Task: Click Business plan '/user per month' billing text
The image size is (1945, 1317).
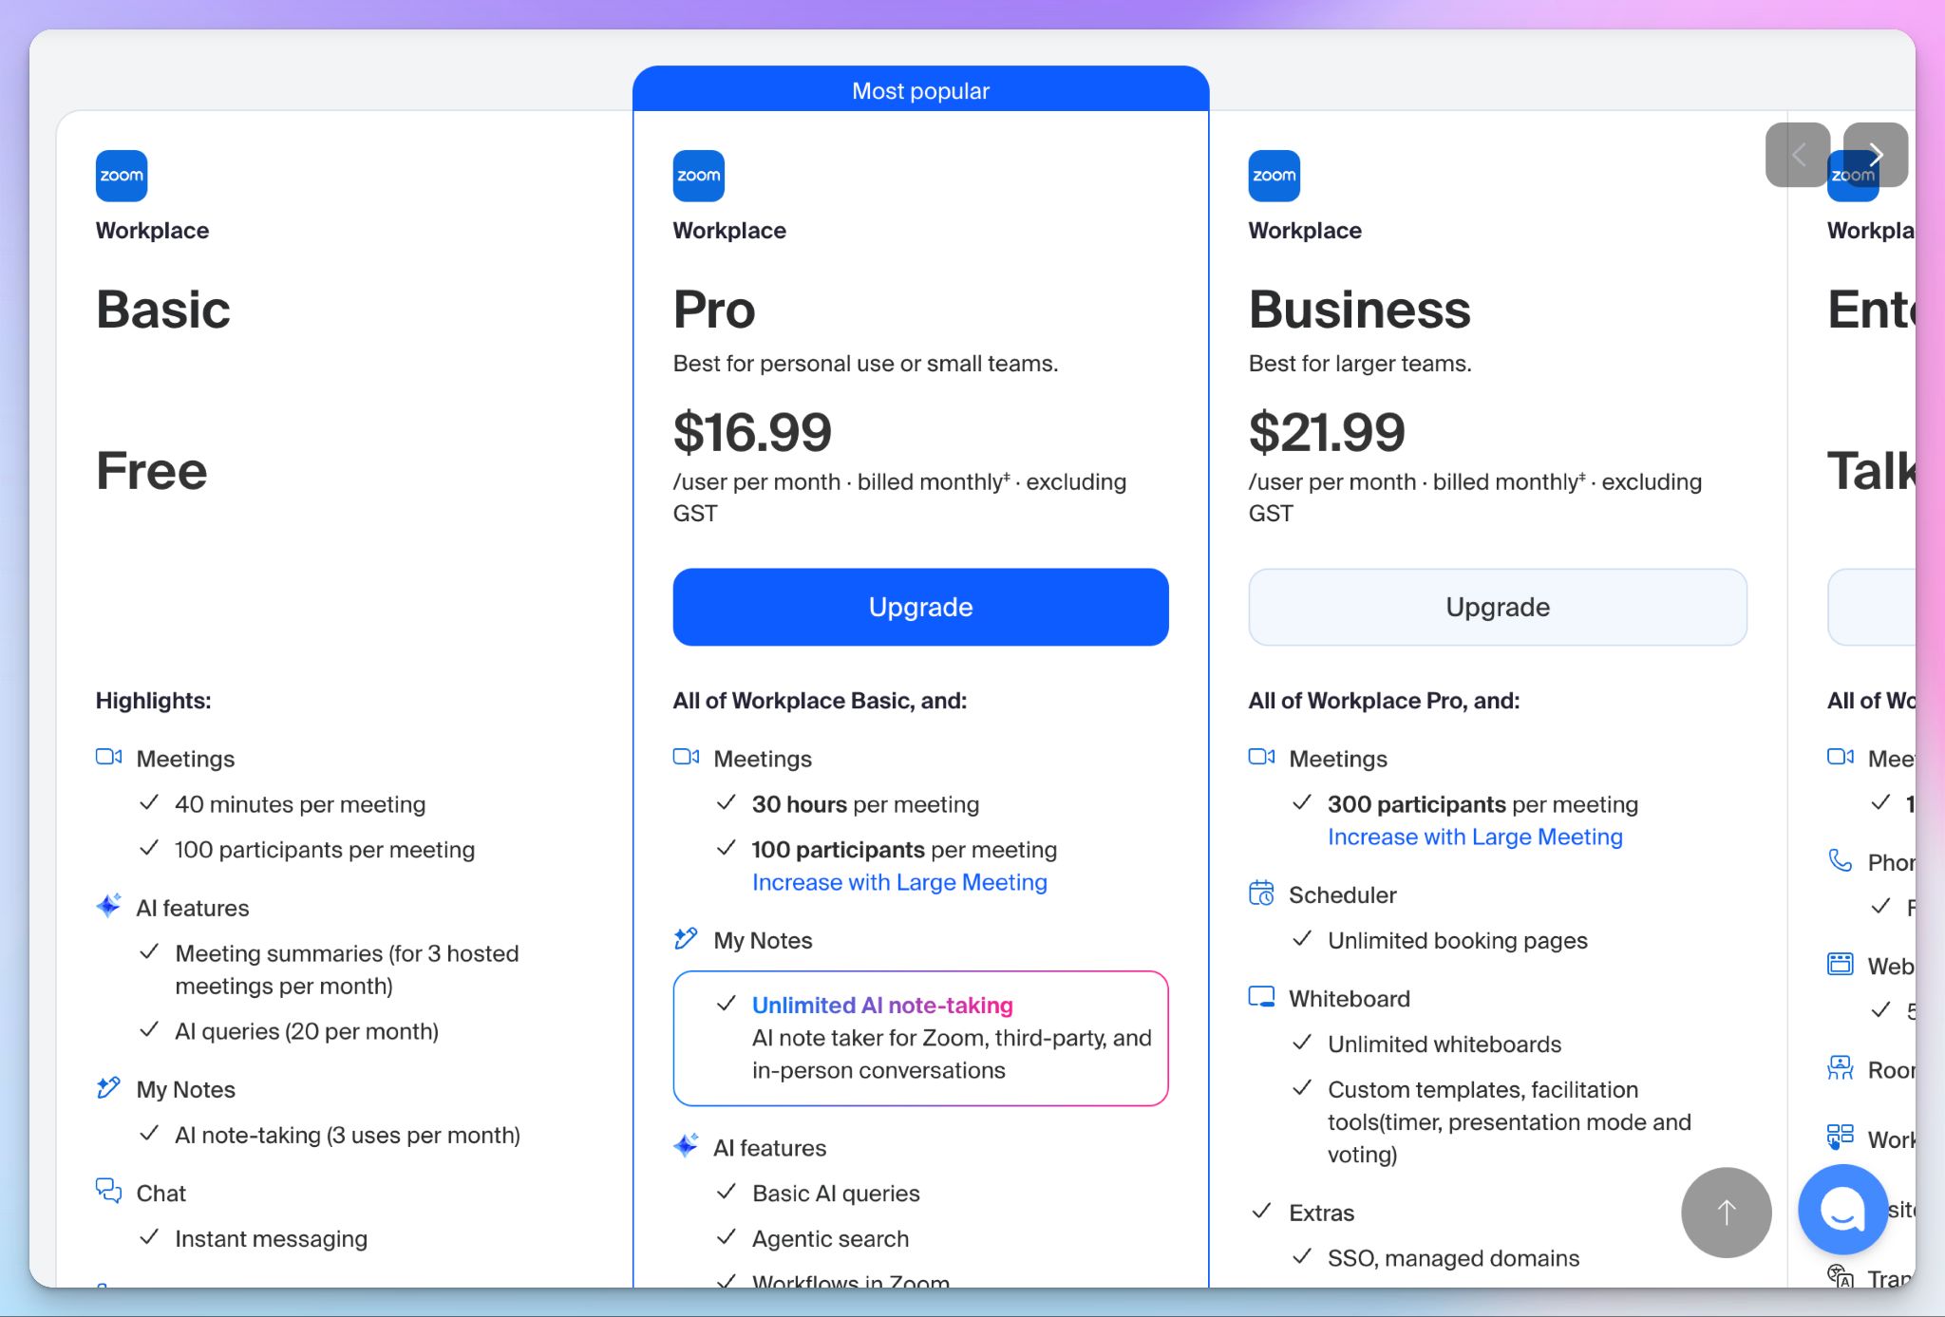Action: tap(1475, 497)
